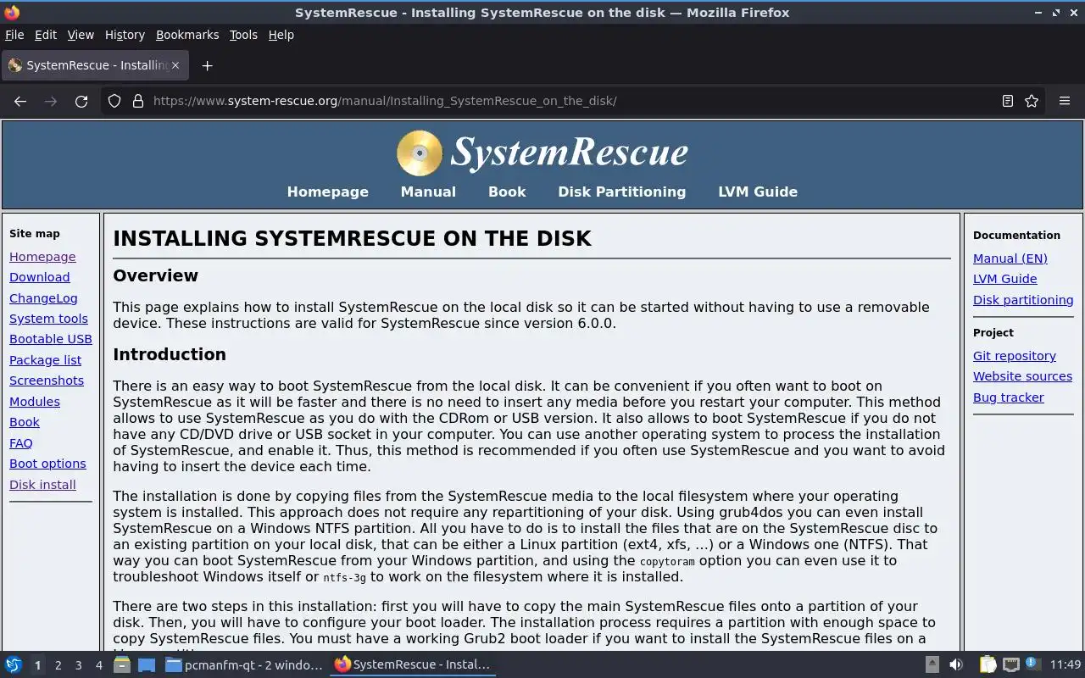Open a new tab with the plus button
Viewport: 1085px width, 678px height.
[207, 65]
